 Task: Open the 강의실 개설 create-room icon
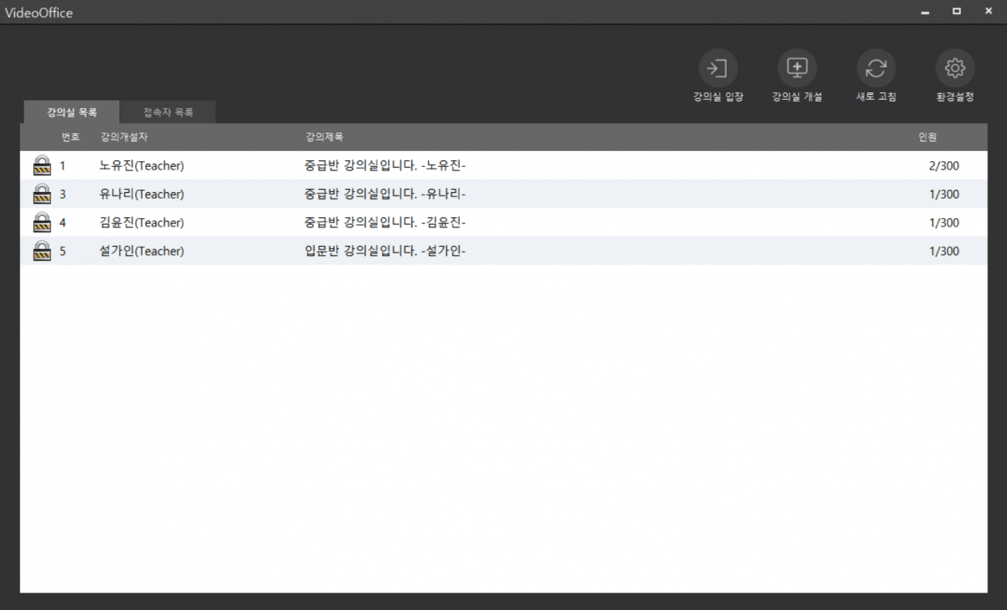pyautogui.click(x=796, y=69)
